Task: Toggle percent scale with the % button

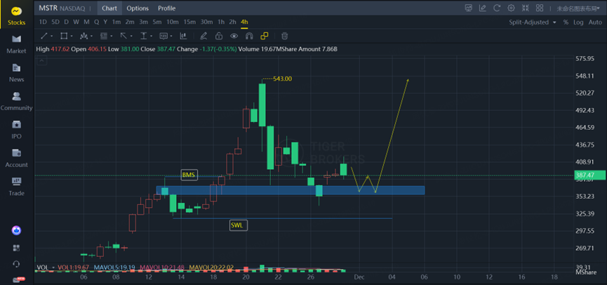Action: [x=566, y=22]
